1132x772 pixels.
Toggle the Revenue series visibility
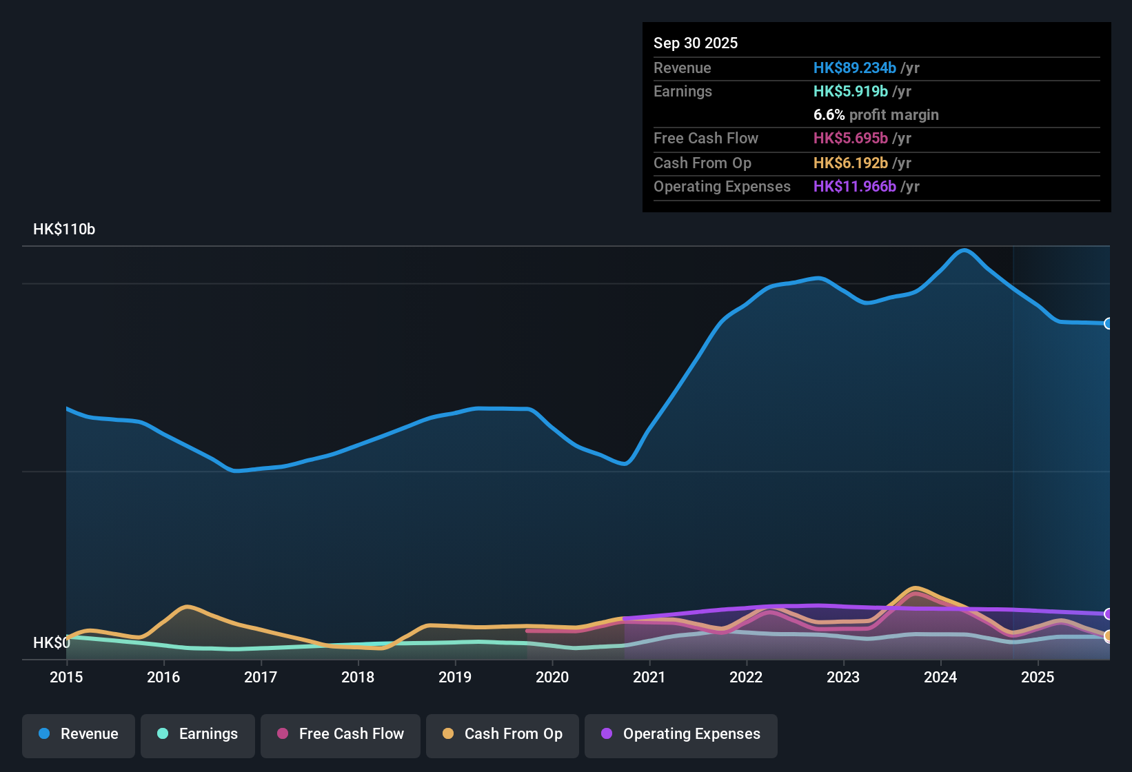(x=78, y=734)
